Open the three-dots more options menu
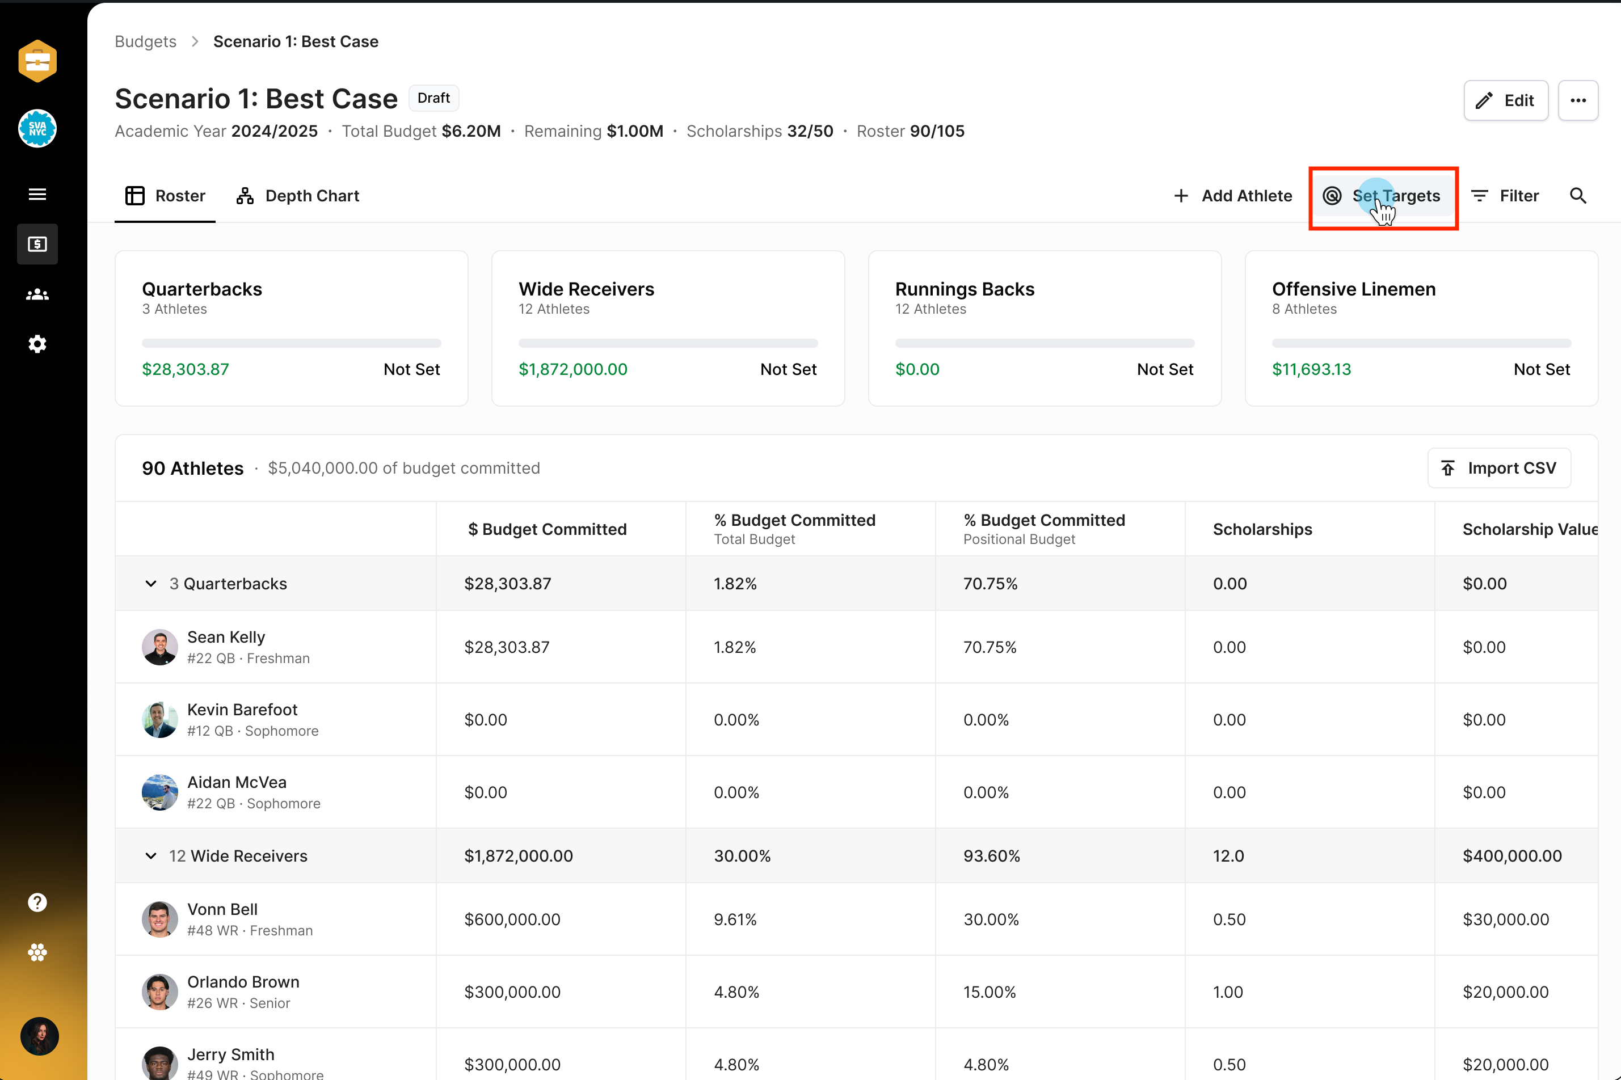 point(1578,100)
